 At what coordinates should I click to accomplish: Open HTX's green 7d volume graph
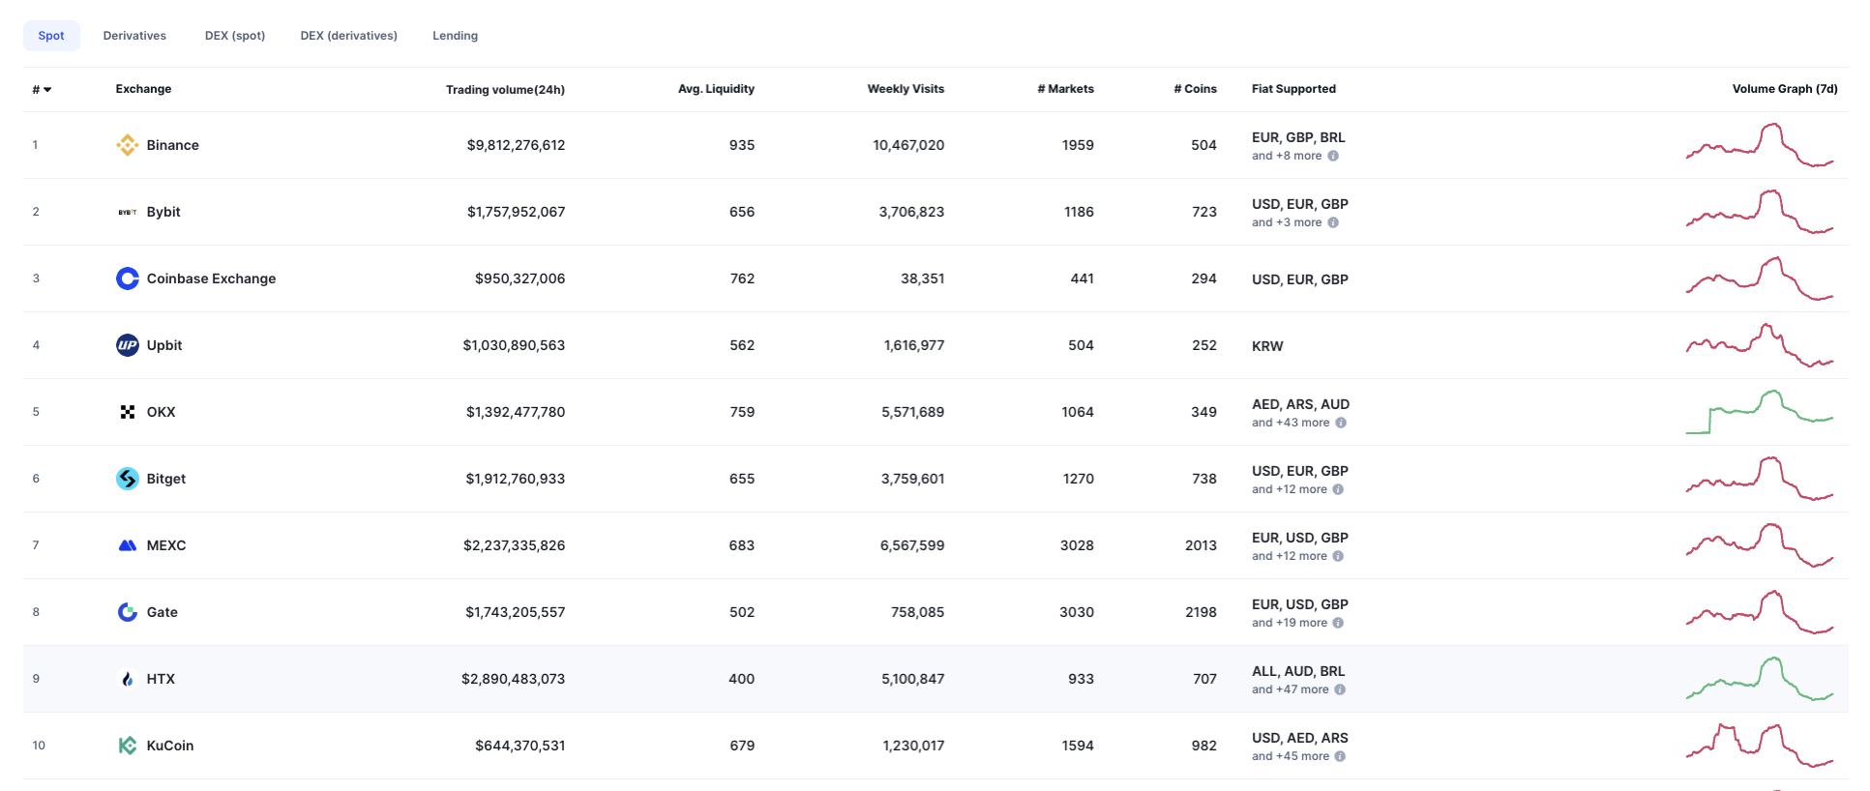[x=1760, y=679]
